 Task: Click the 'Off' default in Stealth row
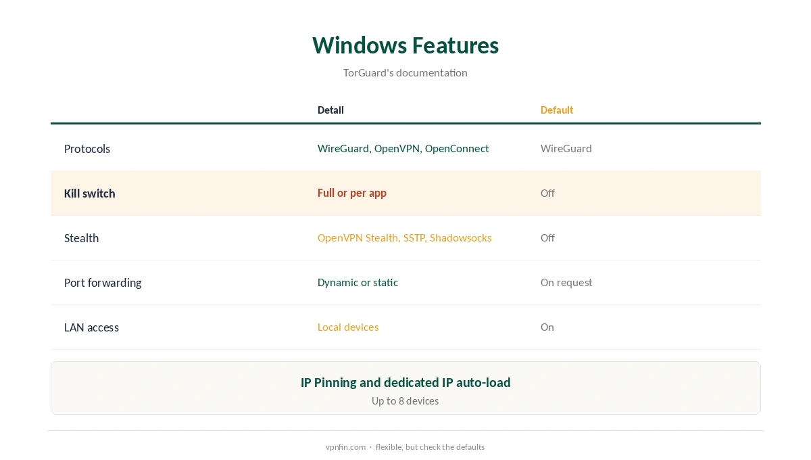(x=547, y=237)
